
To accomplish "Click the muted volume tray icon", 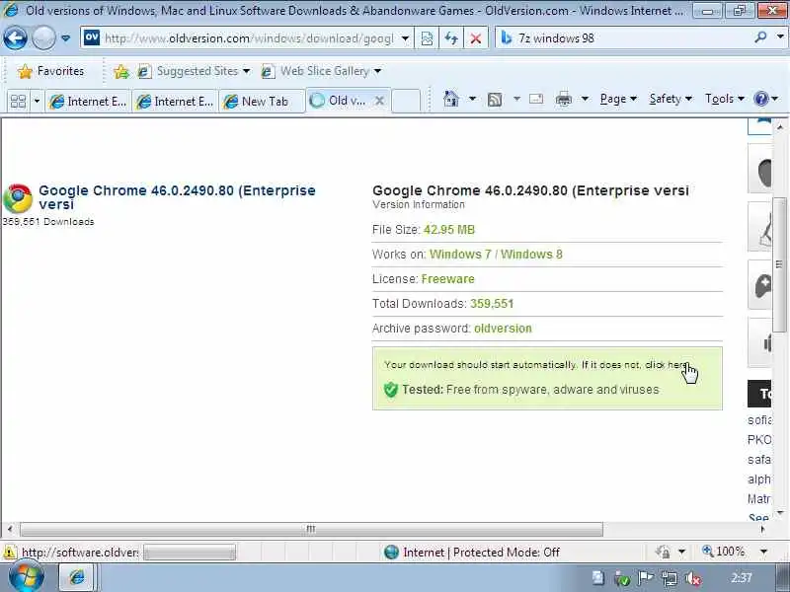I will pyautogui.click(x=693, y=579).
